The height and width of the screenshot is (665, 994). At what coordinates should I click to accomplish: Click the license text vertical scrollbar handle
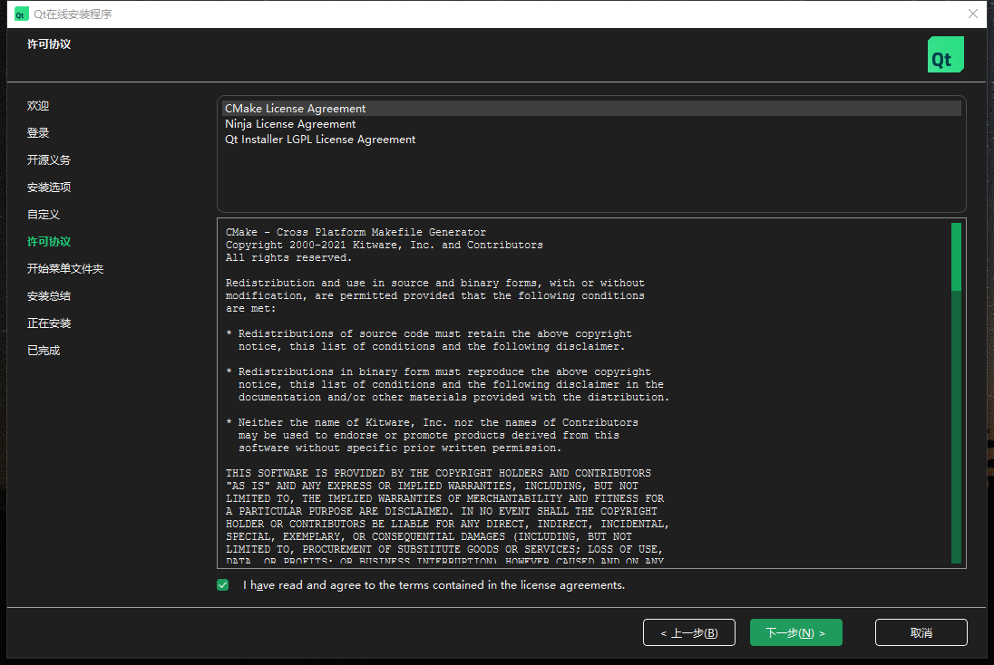pyautogui.click(x=956, y=257)
